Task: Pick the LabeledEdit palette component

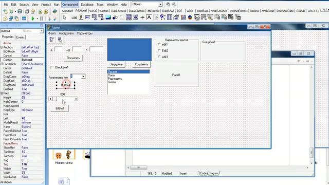Action: pos(176,17)
